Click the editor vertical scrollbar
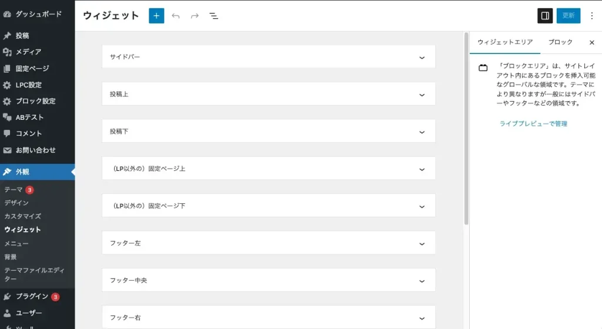The width and height of the screenshot is (602, 329). pos(466,129)
